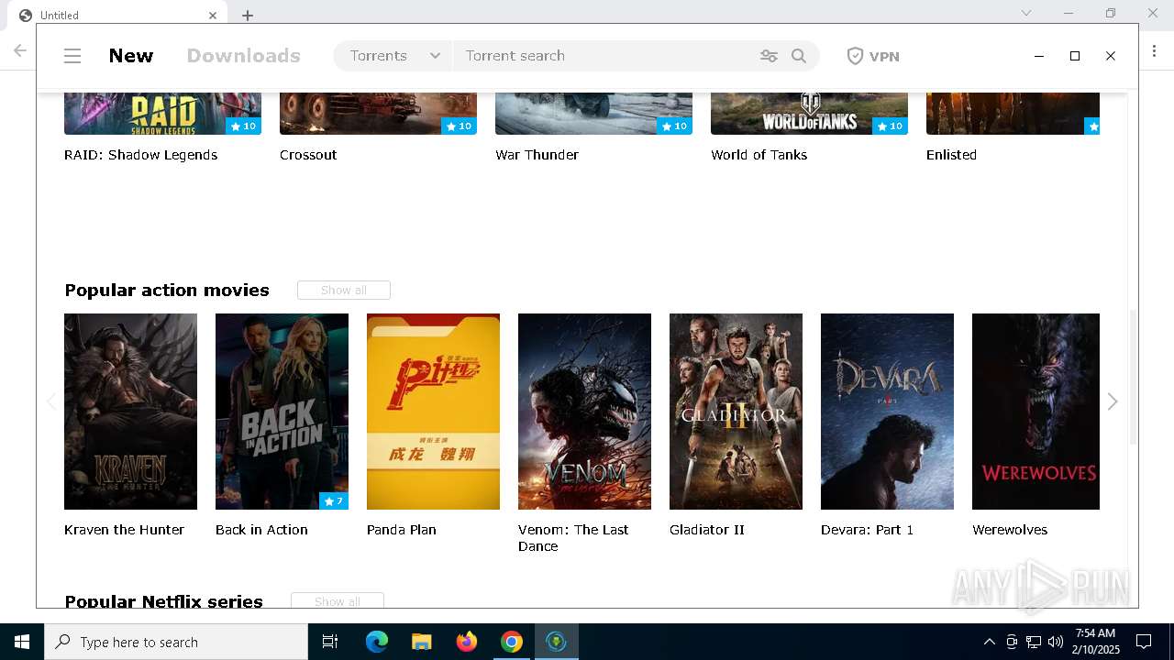Open the Gladiator II poster
The height and width of the screenshot is (660, 1174).
coord(736,412)
